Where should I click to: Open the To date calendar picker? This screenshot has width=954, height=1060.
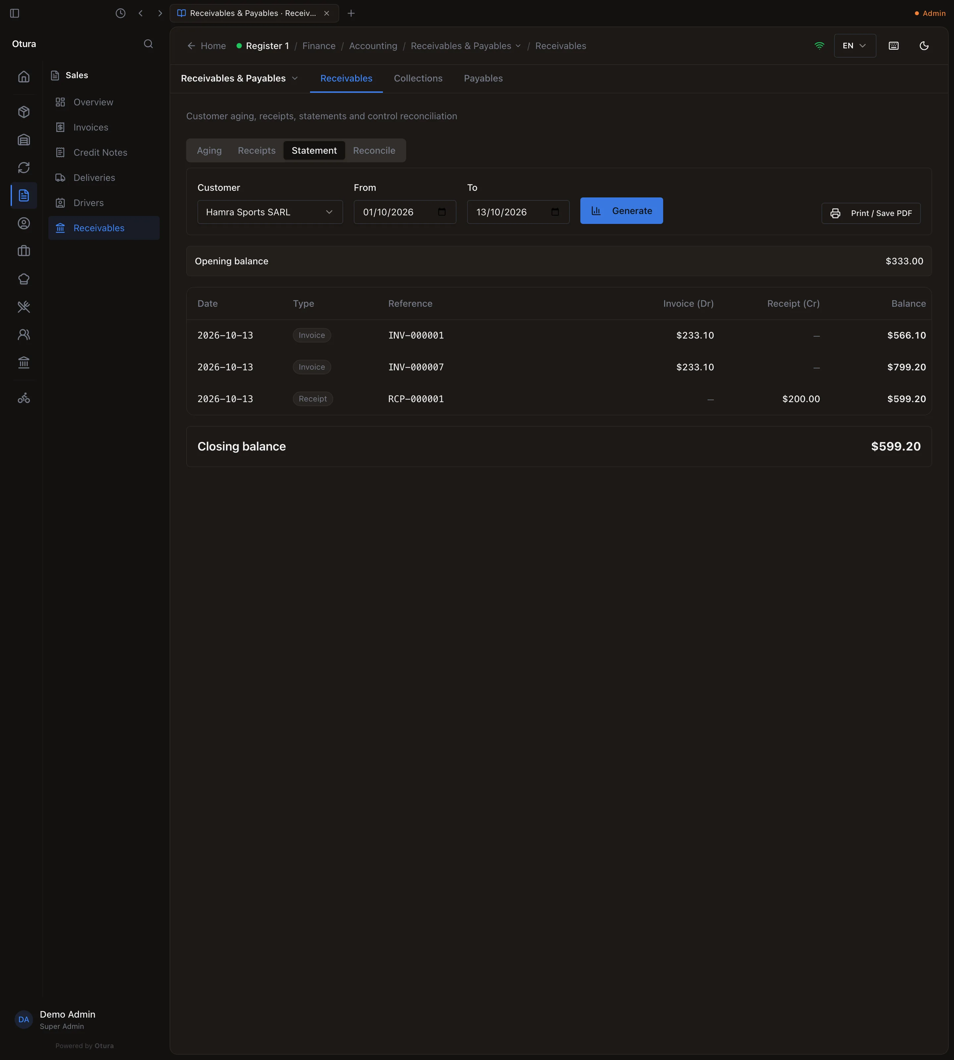click(555, 212)
